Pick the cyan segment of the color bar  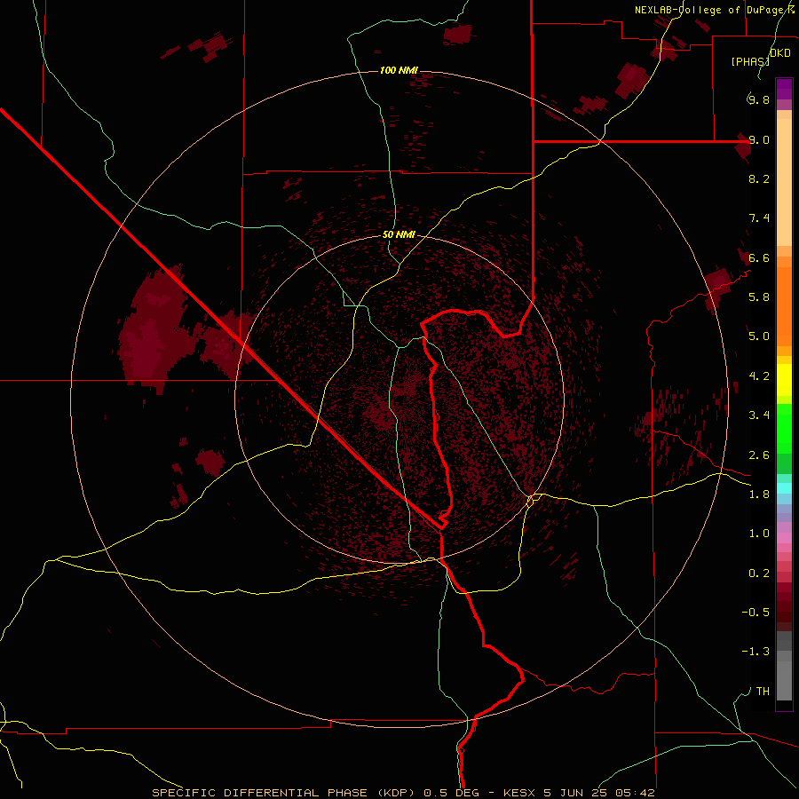tap(784, 488)
